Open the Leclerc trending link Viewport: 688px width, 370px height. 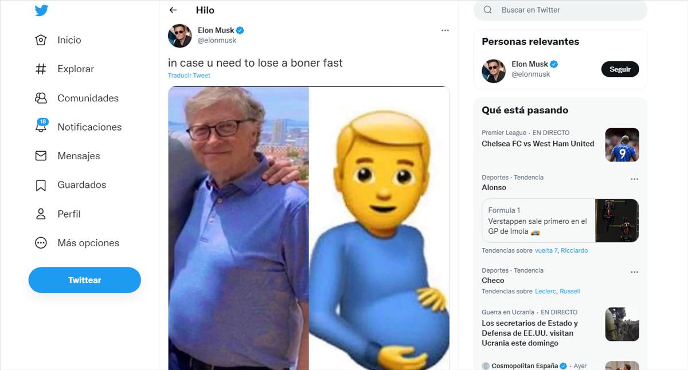pos(545,291)
